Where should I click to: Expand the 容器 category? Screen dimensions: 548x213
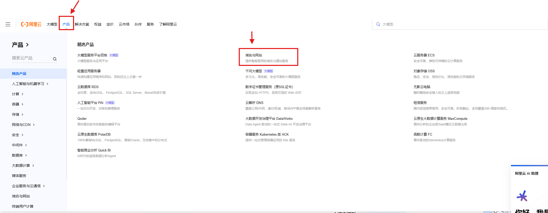click(x=18, y=104)
